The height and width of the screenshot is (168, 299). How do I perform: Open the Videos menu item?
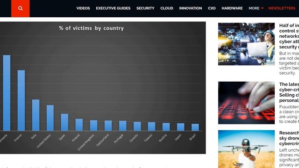coord(83,8)
